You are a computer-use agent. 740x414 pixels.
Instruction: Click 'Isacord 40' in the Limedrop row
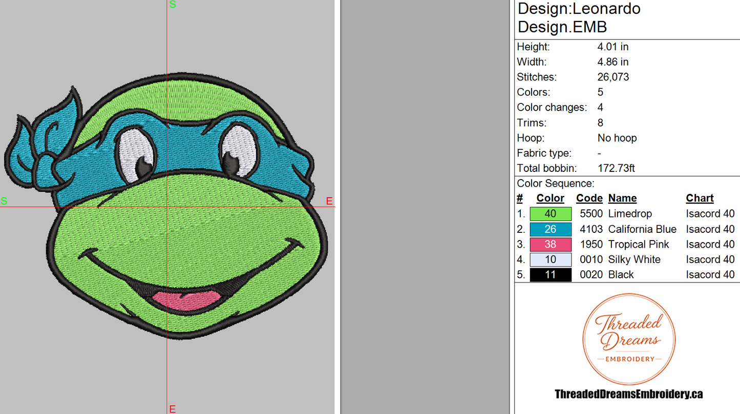tap(710, 214)
